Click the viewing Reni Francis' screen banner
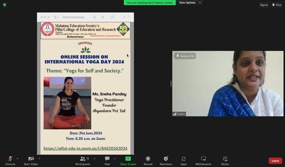Viewport: 285px width, 167px height. coord(150,2)
